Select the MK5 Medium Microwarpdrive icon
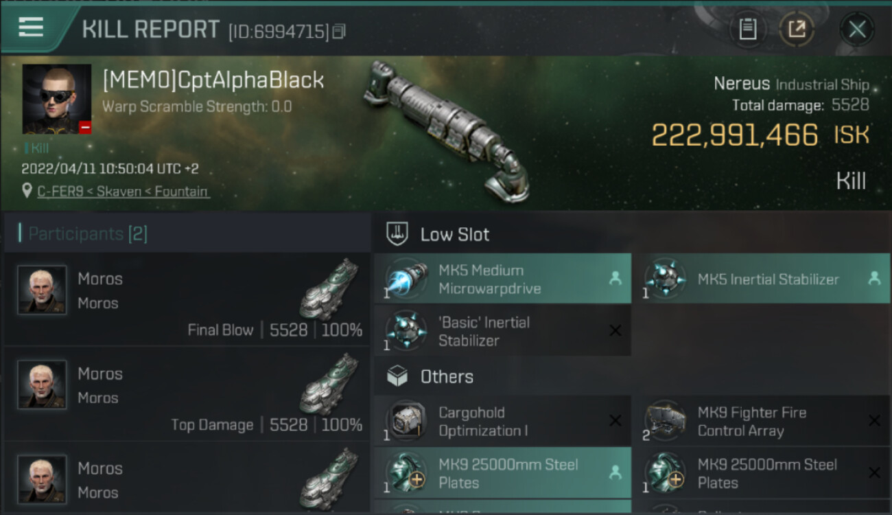The image size is (892, 515). pos(407,279)
